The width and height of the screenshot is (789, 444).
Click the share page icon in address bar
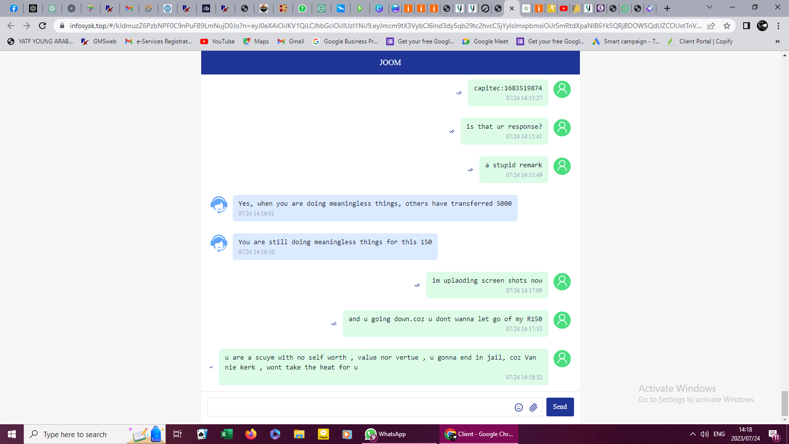coord(711,26)
